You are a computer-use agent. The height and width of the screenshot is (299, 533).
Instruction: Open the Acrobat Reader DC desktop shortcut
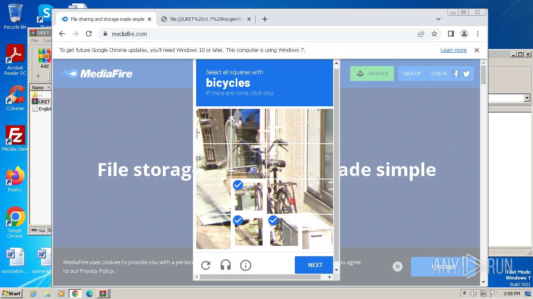point(15,60)
